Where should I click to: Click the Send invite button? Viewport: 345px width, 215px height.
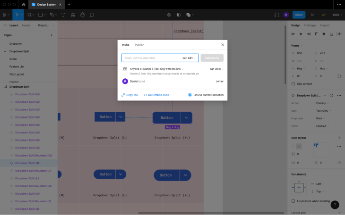click(212, 58)
